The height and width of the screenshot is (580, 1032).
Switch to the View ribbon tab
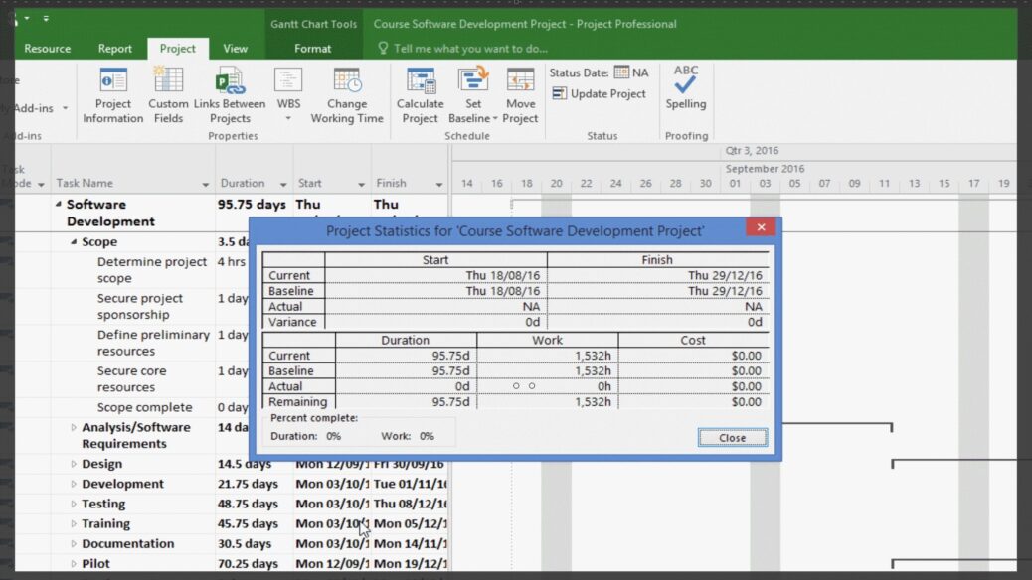coord(236,47)
